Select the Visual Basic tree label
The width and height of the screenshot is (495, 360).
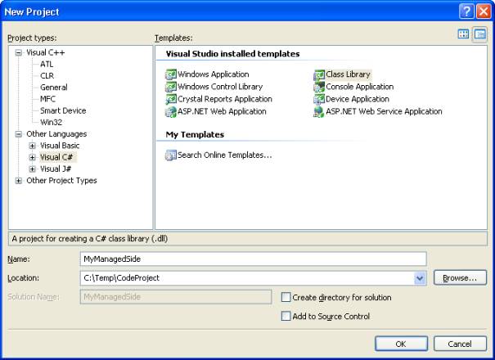click(60, 146)
